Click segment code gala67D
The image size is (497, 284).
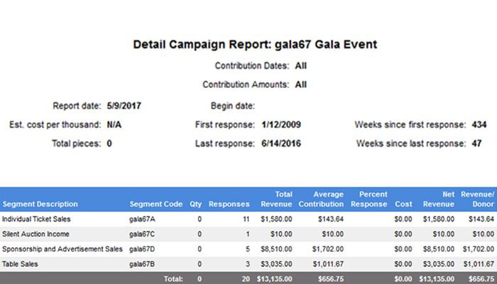pos(143,248)
